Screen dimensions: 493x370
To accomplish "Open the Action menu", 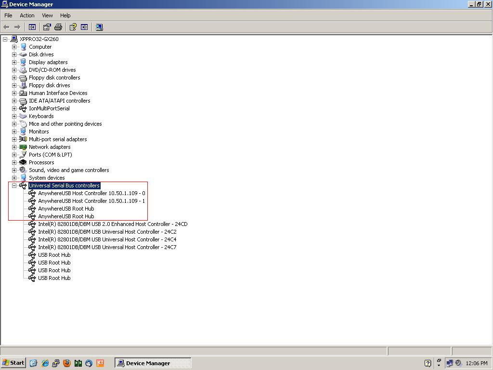I will pos(27,15).
